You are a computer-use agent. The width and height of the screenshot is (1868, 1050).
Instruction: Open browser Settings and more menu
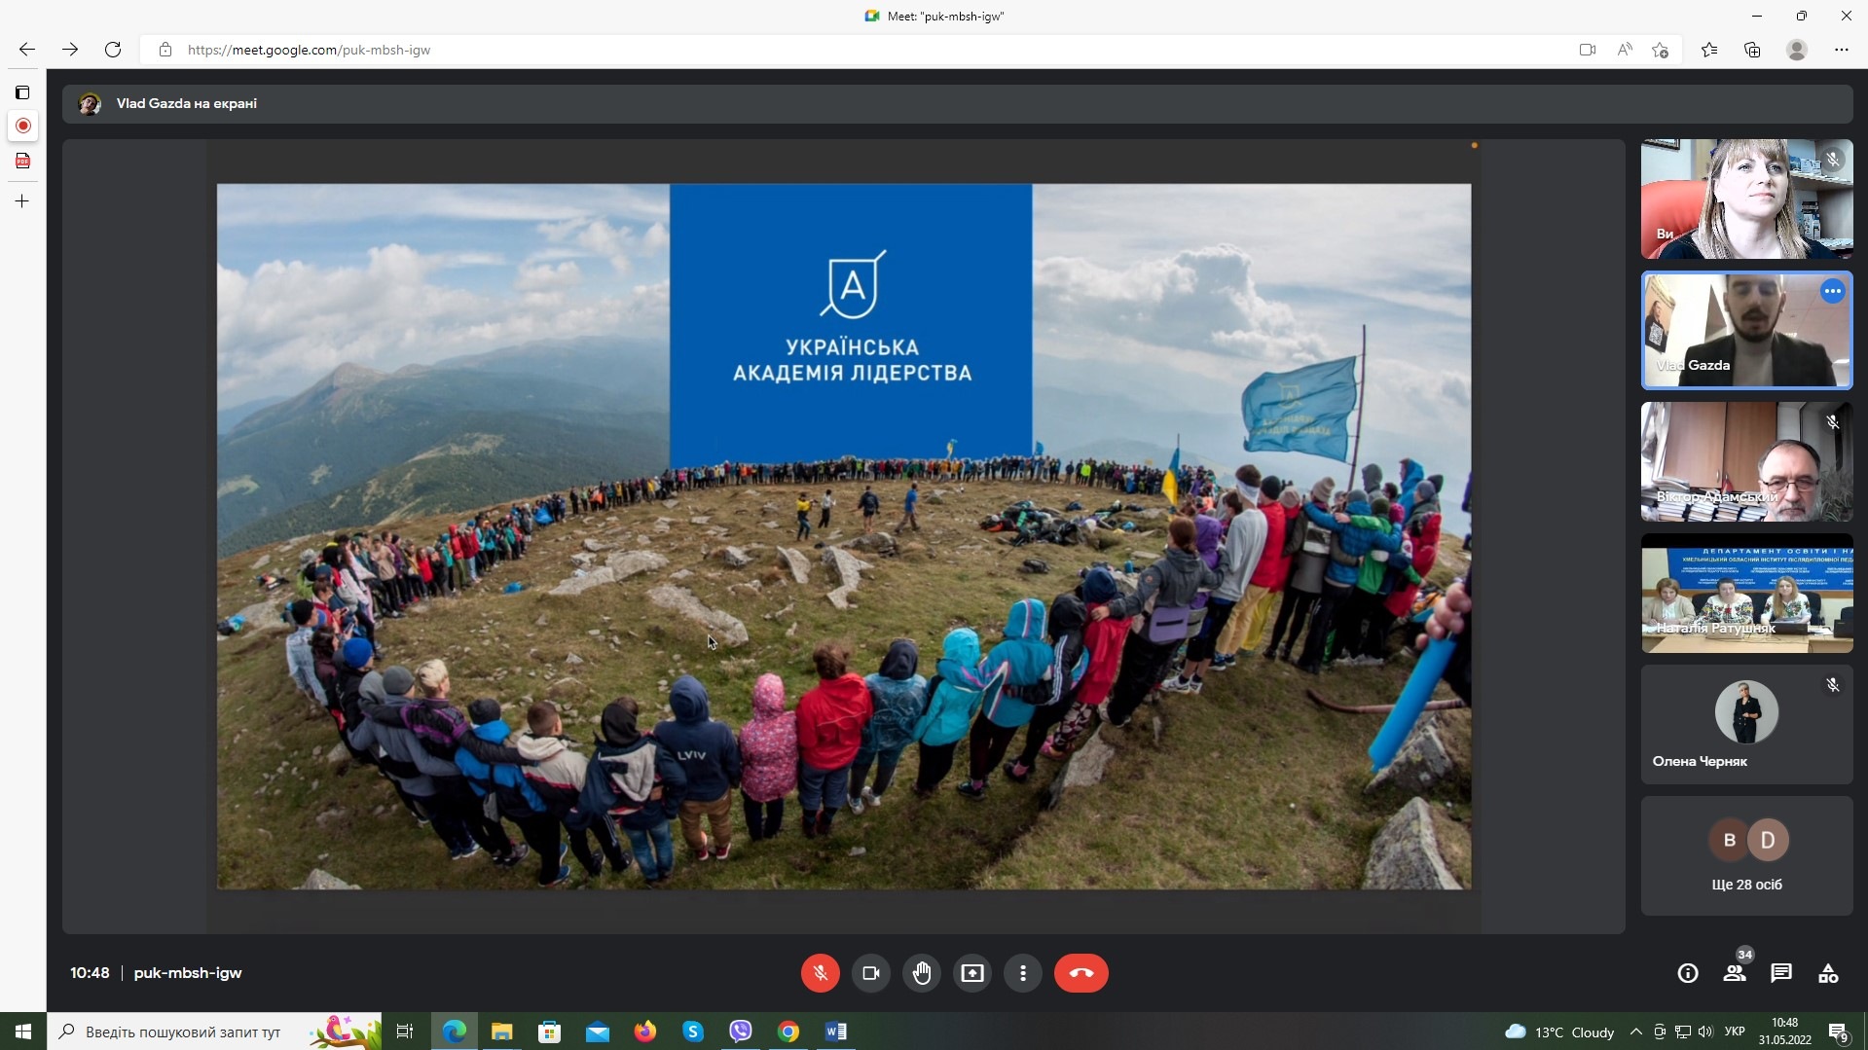point(1841,50)
